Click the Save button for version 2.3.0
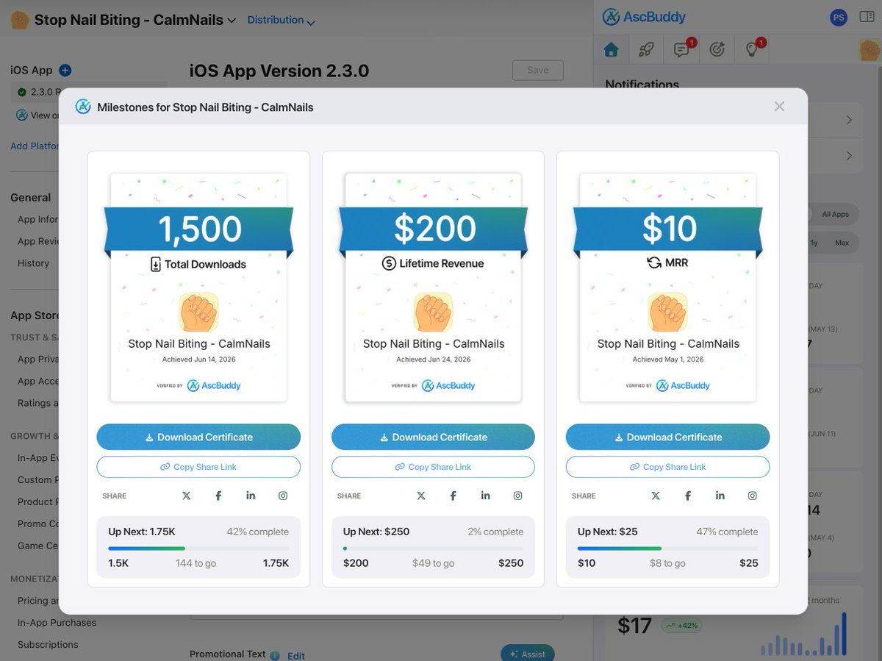This screenshot has width=882, height=661. (x=538, y=70)
